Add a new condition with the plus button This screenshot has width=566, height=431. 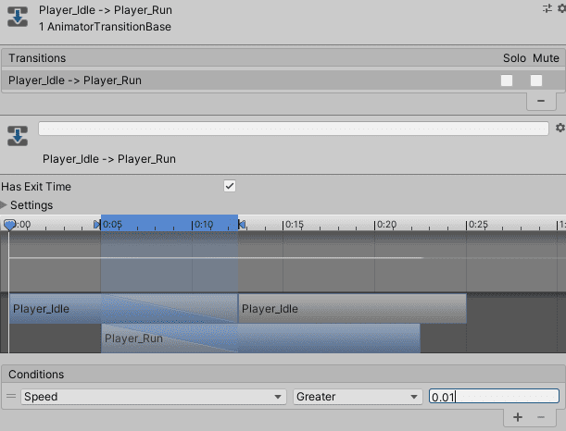pos(519,417)
